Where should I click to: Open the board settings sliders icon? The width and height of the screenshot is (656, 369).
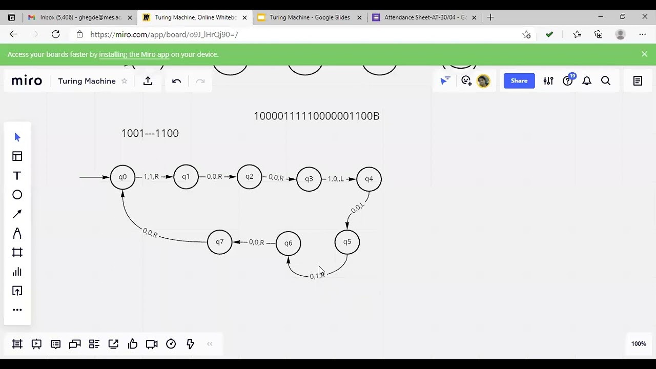548,81
